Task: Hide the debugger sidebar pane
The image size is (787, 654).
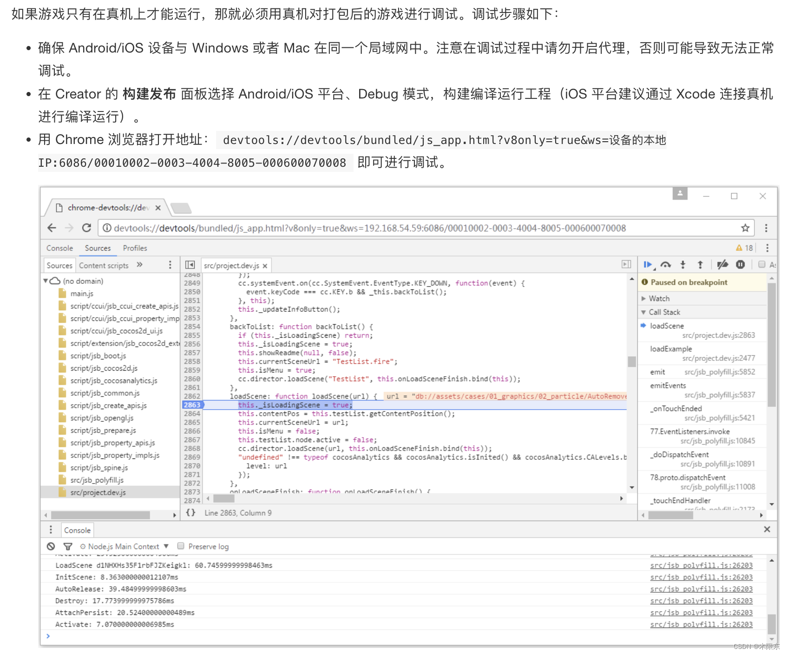Action: click(x=626, y=264)
